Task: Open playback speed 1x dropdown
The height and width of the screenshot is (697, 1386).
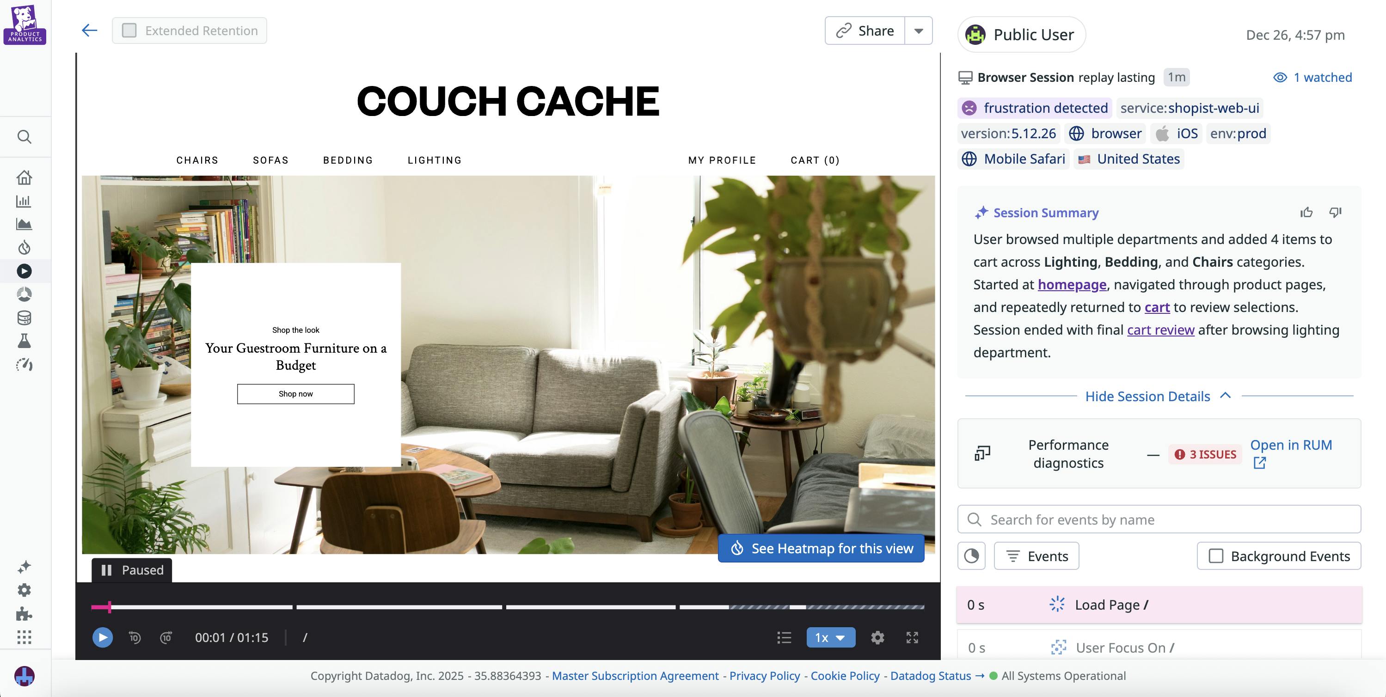Action: click(830, 637)
